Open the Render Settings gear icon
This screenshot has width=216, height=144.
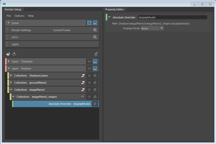[95, 30]
